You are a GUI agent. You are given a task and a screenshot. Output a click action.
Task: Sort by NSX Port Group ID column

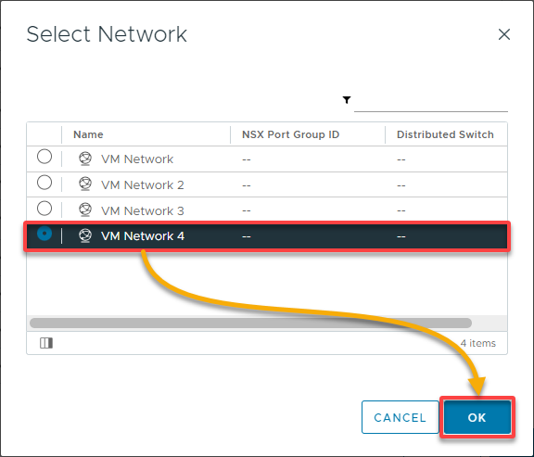pos(290,134)
